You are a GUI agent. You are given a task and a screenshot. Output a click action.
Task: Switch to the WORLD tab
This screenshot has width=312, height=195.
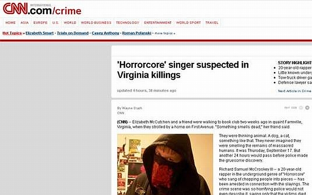pyautogui.click(x=70, y=23)
